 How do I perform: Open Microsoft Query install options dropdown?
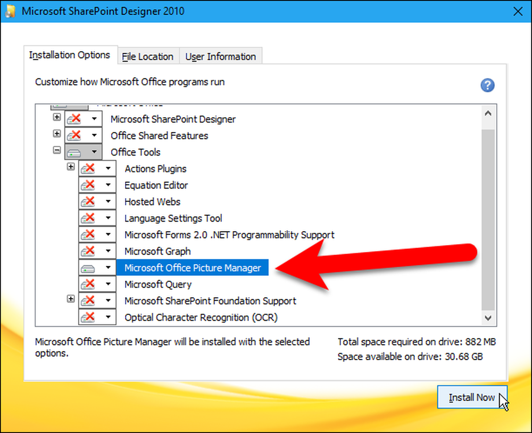pyautogui.click(x=108, y=284)
